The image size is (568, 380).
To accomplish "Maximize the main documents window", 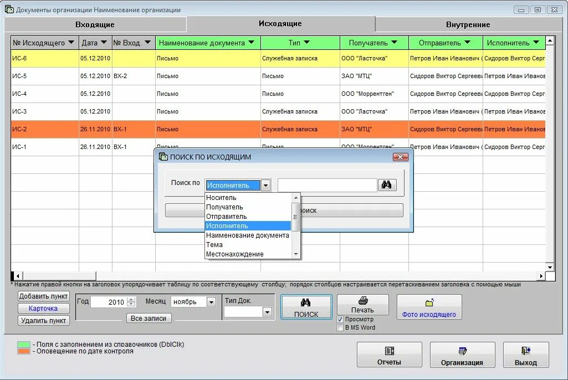I will click(x=538, y=10).
